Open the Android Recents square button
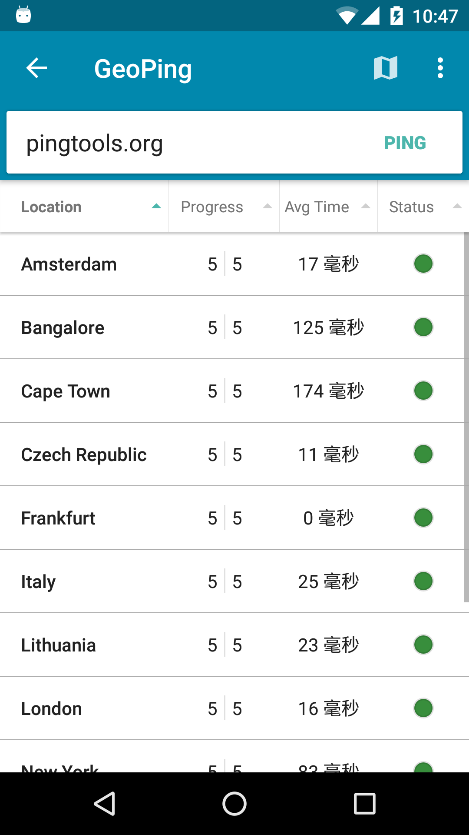This screenshot has height=835, width=469. [365, 803]
